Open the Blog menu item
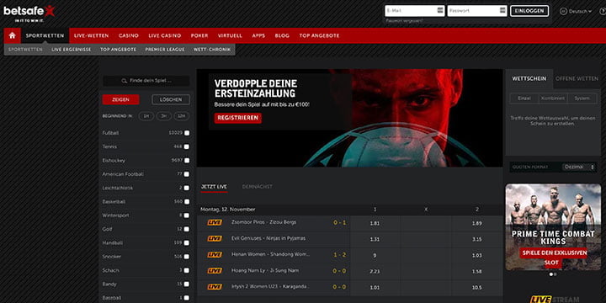606x303 pixels. coord(282,35)
